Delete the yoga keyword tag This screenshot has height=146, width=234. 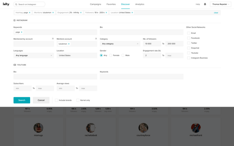[x=22, y=32]
